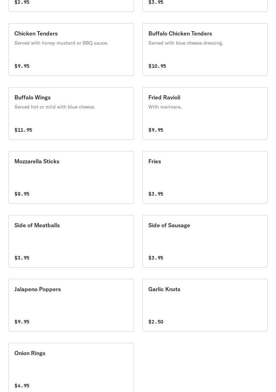Click the "With marinara." description
Viewport: 276px width, 392px height.
(165, 107)
